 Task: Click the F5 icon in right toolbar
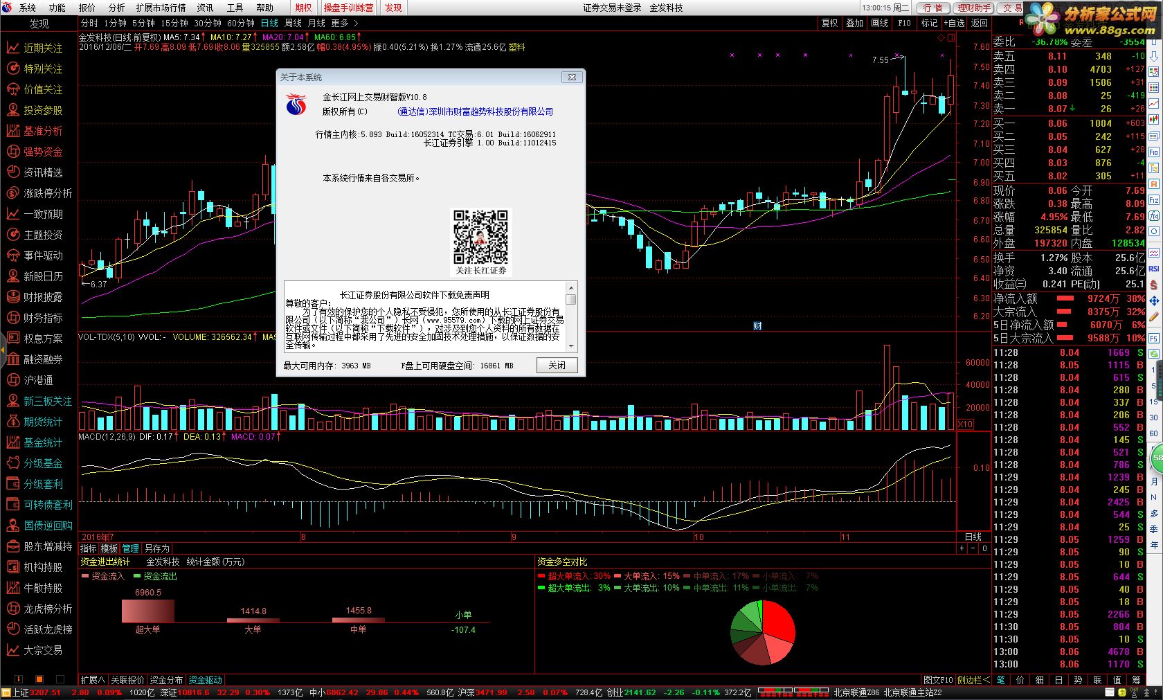click(1154, 339)
